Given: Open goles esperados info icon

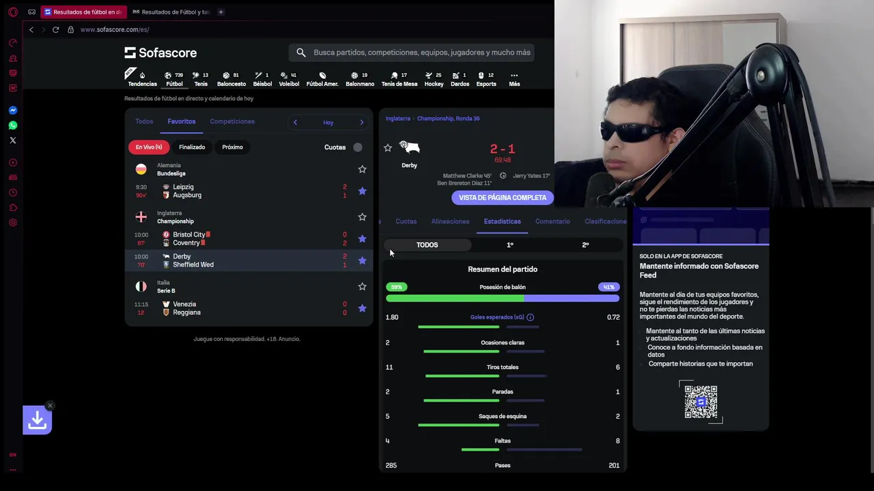Looking at the screenshot, I should tap(531, 317).
